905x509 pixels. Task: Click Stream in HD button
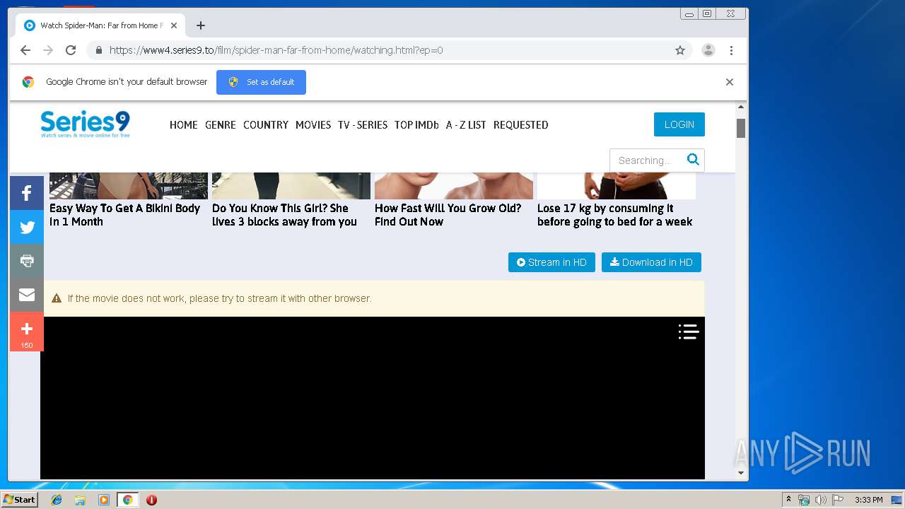tap(551, 262)
